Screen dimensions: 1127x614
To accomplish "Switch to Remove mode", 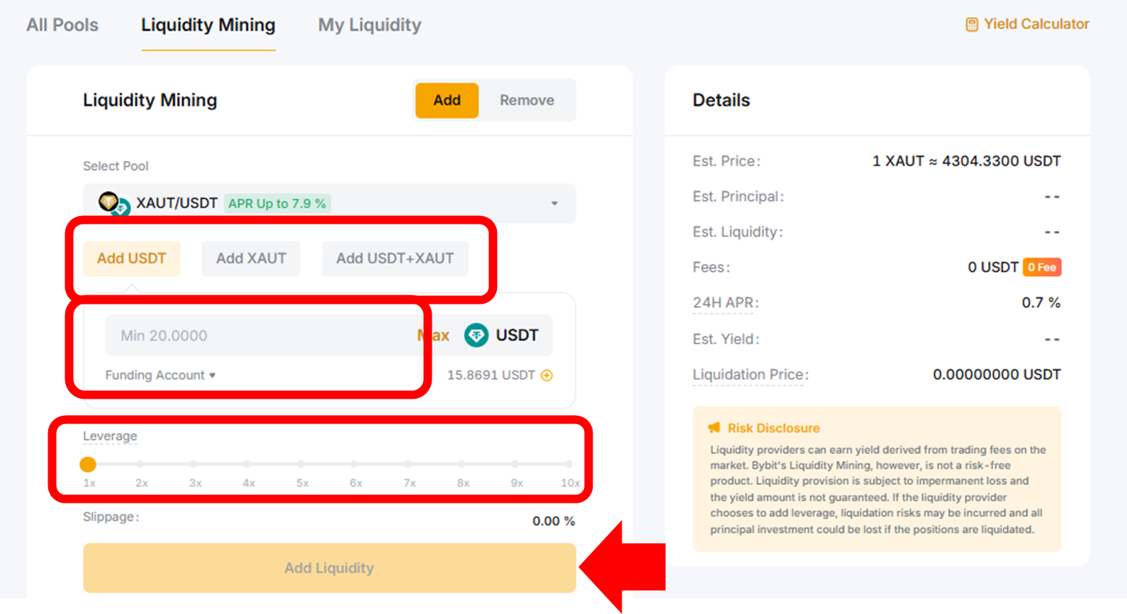I will 527,101.
